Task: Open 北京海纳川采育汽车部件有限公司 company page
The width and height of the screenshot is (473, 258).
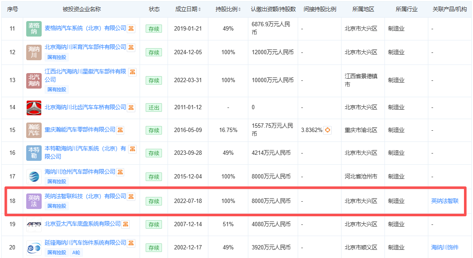Action: pyautogui.click(x=85, y=47)
